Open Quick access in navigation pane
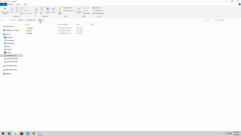This screenshot has height=136, width=241. point(10,26)
